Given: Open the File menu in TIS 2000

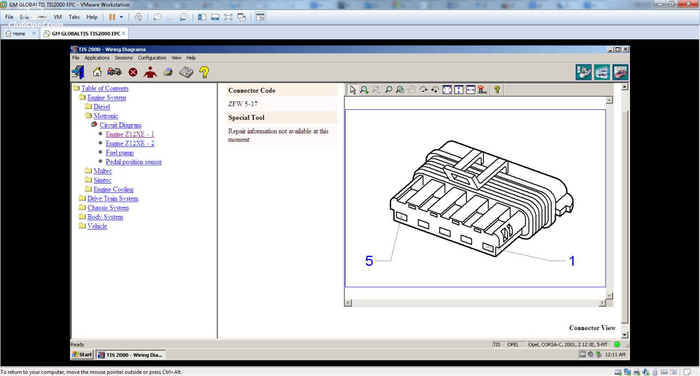Looking at the screenshot, I should [x=75, y=58].
